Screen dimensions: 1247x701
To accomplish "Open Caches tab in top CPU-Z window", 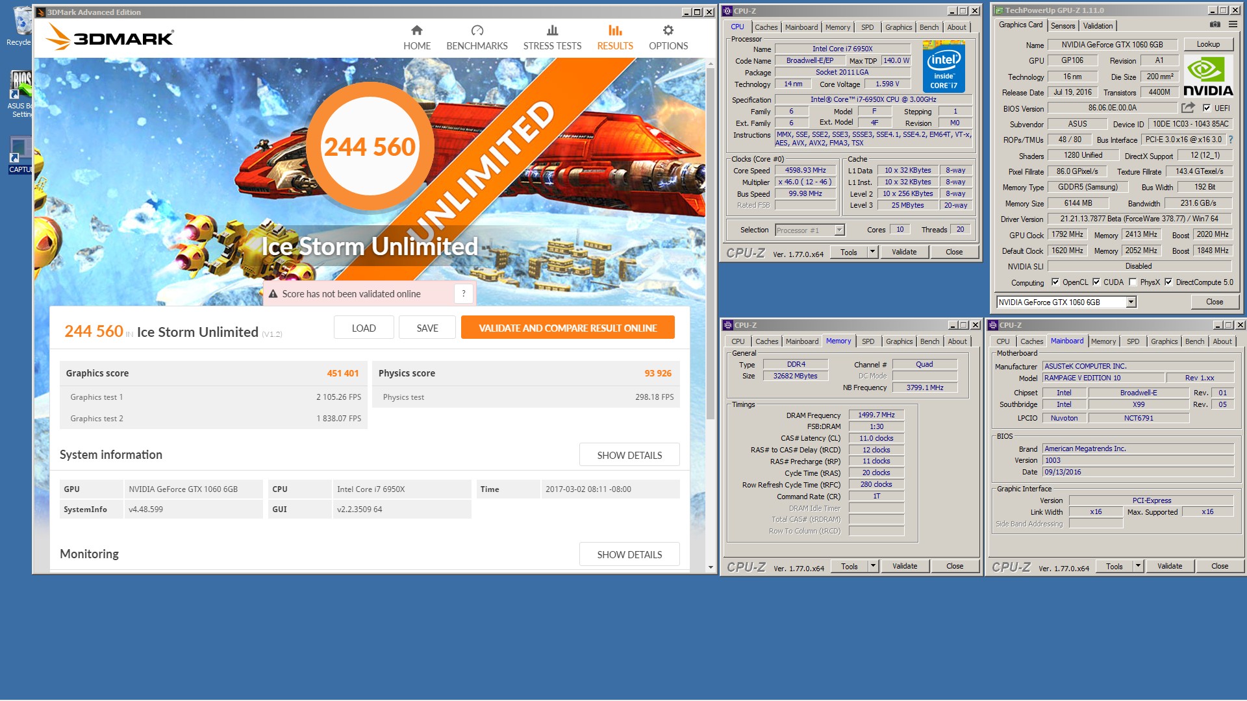I will click(766, 27).
